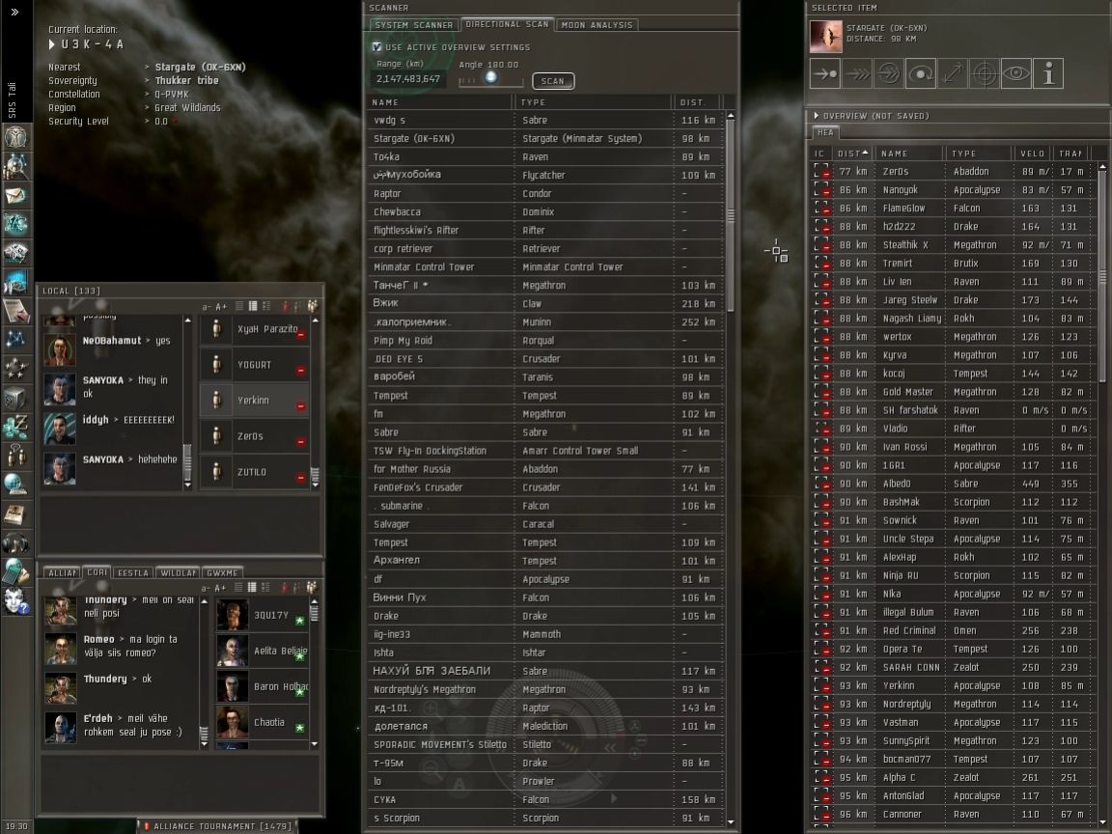This screenshot has width=1112, height=834.
Task: Click the Range (km) input field
Action: point(407,79)
